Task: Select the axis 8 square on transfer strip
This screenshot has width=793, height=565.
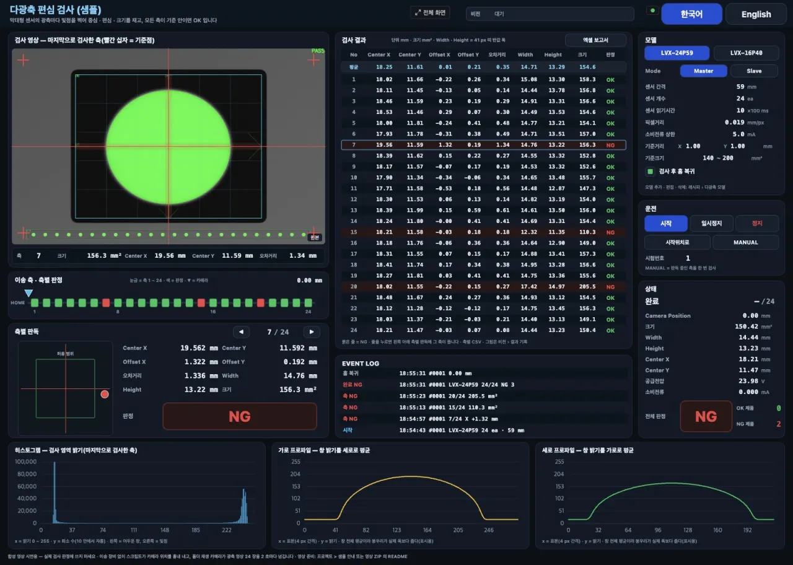Action: coord(118,303)
